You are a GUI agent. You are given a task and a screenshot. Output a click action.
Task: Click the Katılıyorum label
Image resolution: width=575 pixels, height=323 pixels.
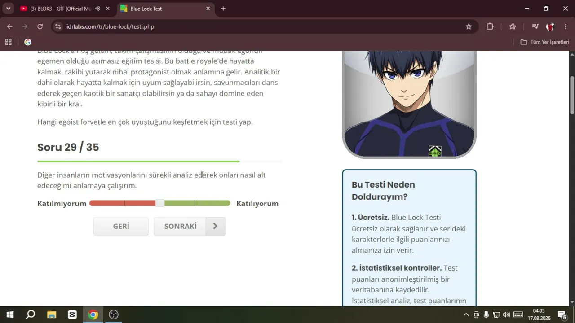tap(257, 204)
